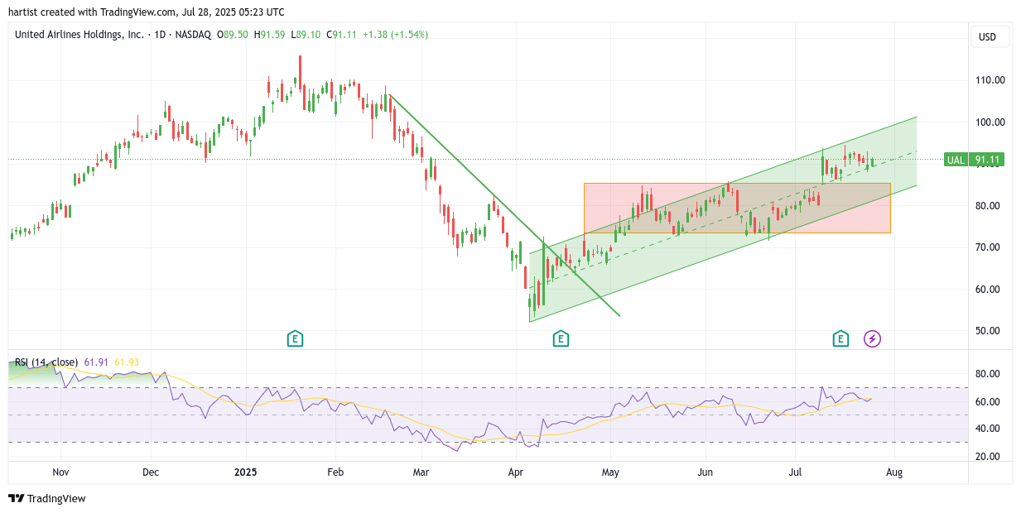Click the 20.00 label on the RSI axis
Image resolution: width=1021 pixels, height=513 pixels.
click(x=990, y=457)
